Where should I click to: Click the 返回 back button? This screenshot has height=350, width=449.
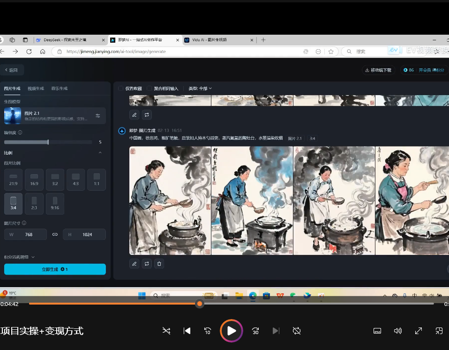(x=12, y=70)
